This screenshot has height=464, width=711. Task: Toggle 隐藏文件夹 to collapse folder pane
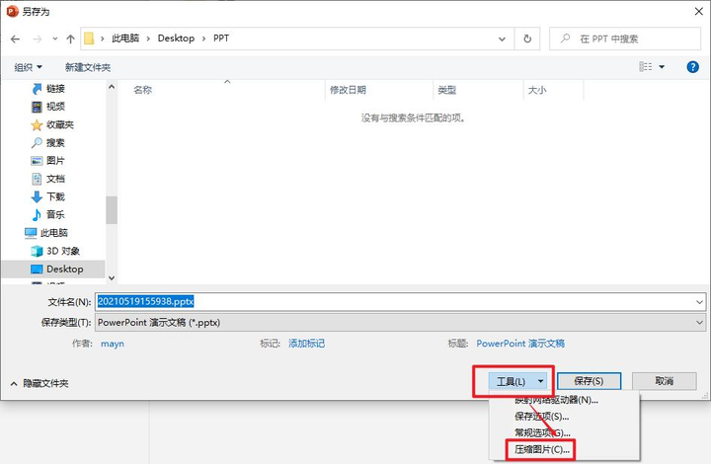39,383
